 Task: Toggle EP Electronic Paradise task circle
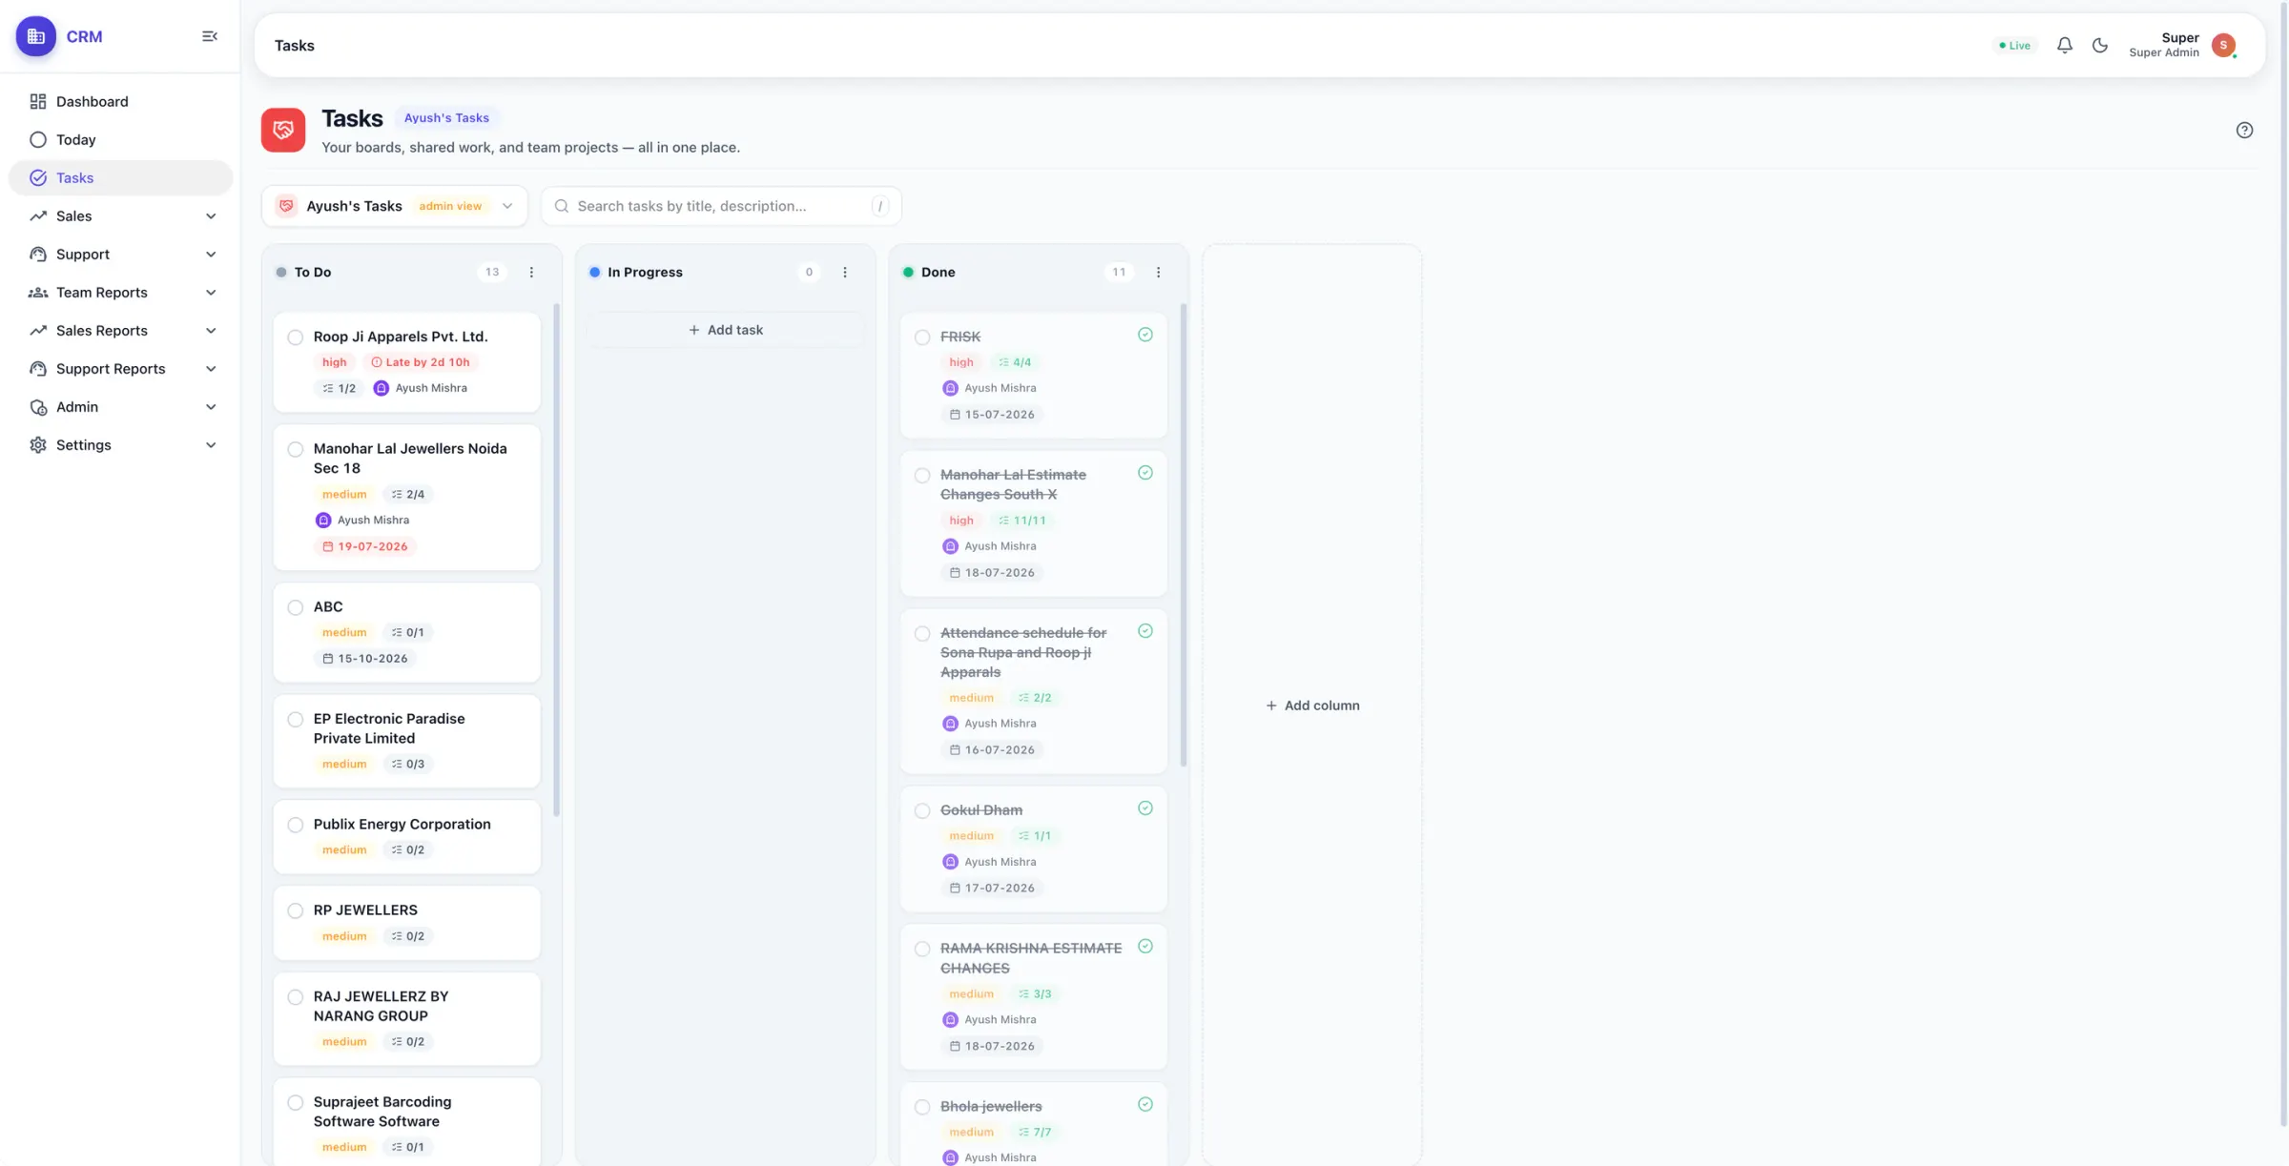[296, 720]
